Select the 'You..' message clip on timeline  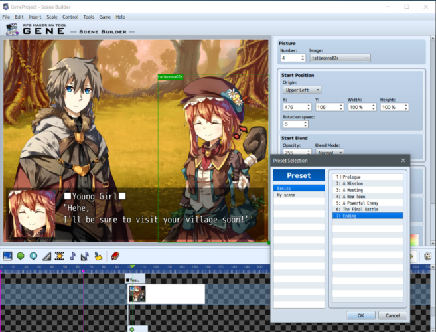(x=135, y=280)
